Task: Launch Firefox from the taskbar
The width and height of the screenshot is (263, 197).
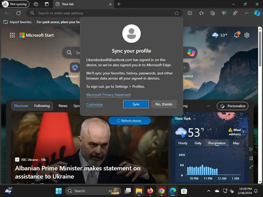Action: [150, 191]
